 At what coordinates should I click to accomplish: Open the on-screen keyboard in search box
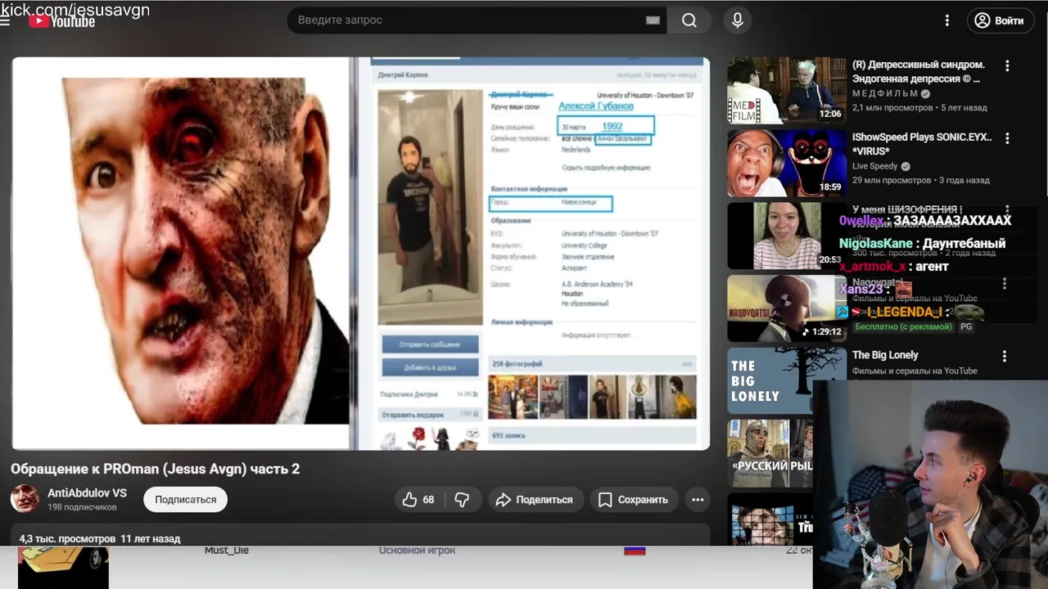click(x=653, y=20)
